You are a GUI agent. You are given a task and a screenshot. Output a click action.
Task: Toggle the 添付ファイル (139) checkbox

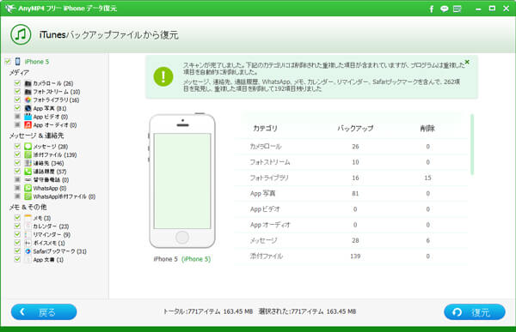(17, 154)
